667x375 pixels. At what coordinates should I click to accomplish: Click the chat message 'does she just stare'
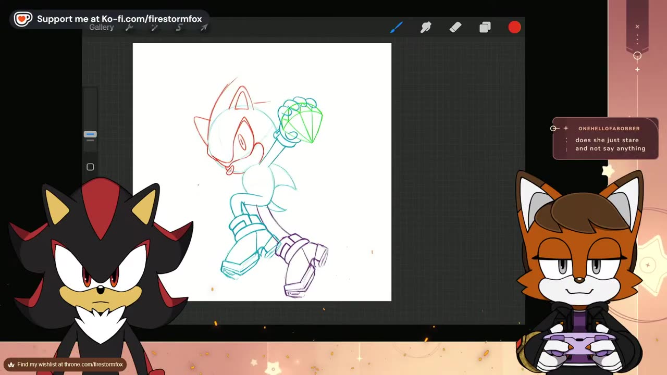click(x=607, y=140)
